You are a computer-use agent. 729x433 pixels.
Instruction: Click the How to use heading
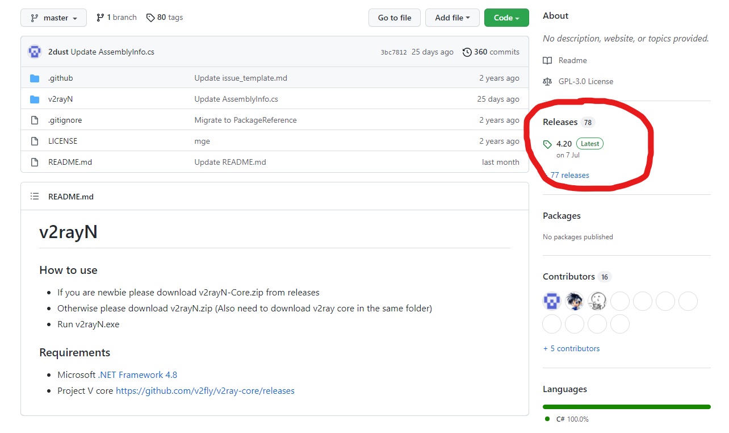point(68,270)
